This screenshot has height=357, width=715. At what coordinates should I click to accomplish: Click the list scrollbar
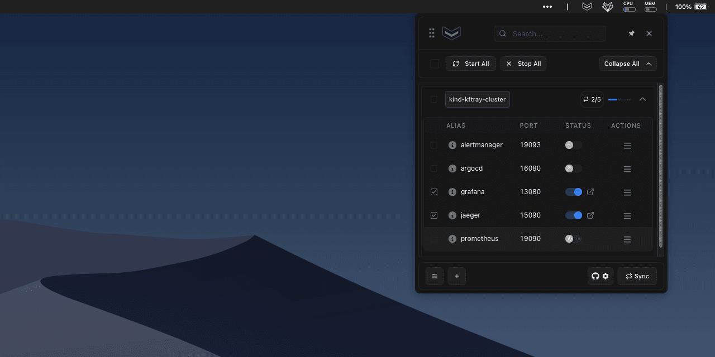661,166
